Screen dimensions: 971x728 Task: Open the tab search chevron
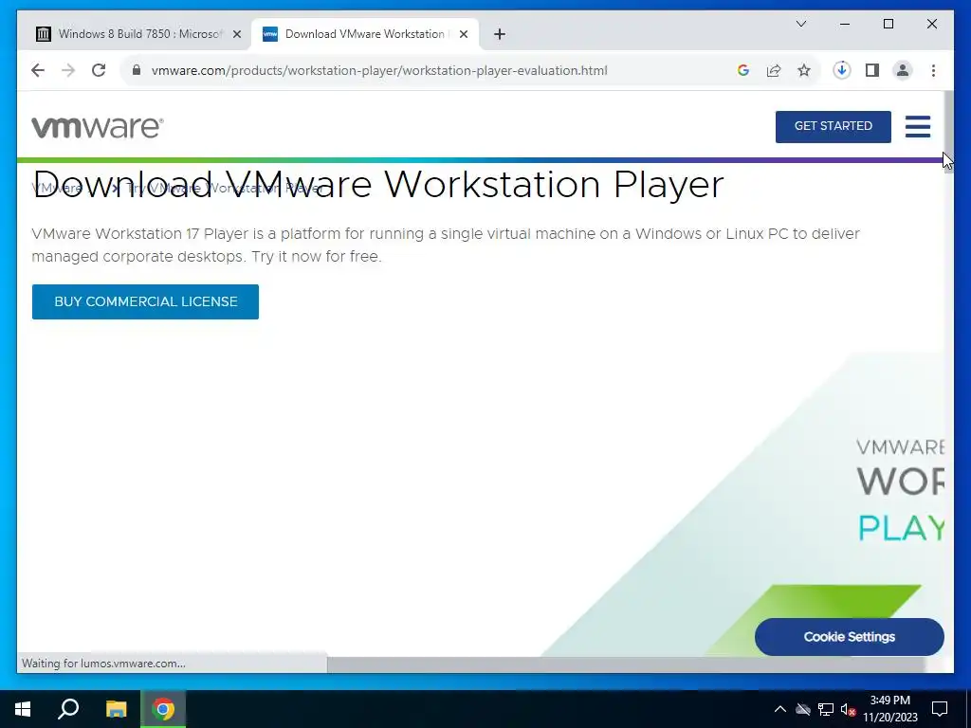click(x=801, y=24)
